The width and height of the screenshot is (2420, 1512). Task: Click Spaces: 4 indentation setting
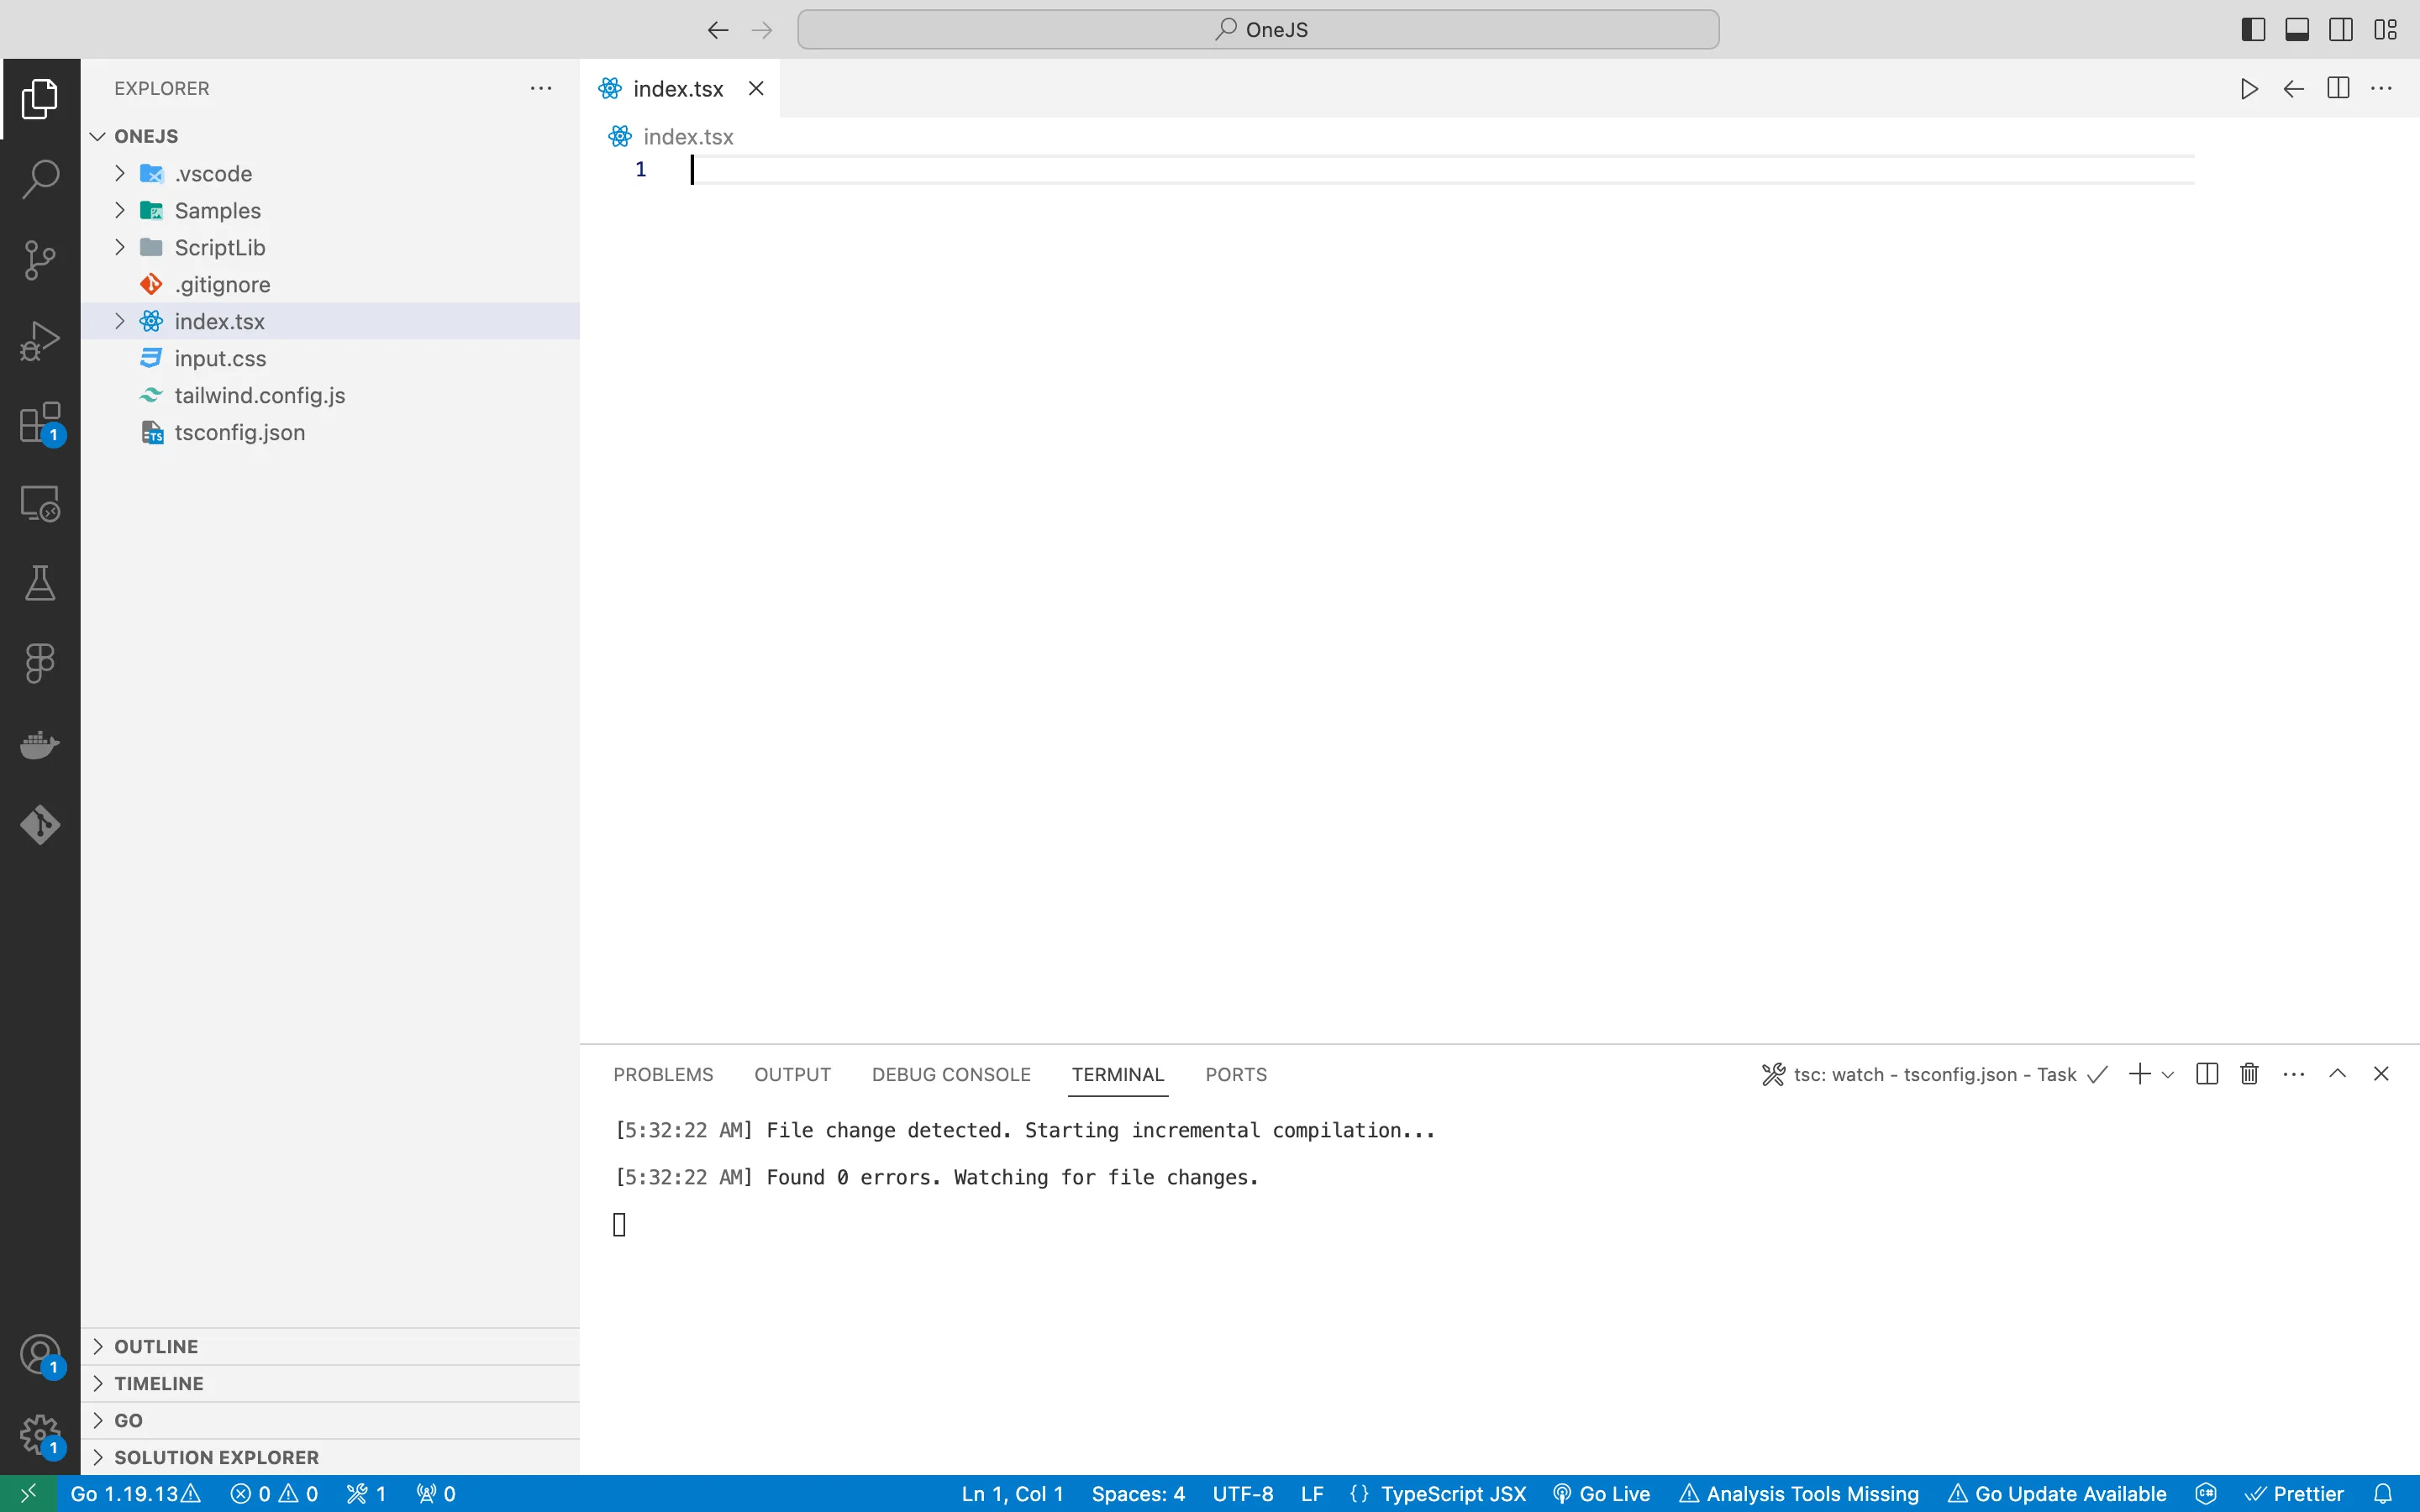(1138, 1494)
